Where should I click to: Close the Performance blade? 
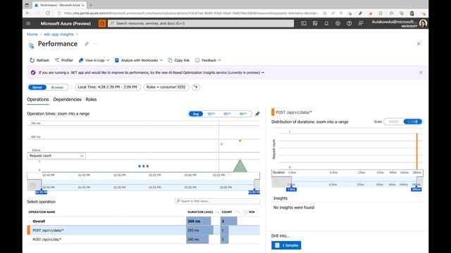coord(419,44)
